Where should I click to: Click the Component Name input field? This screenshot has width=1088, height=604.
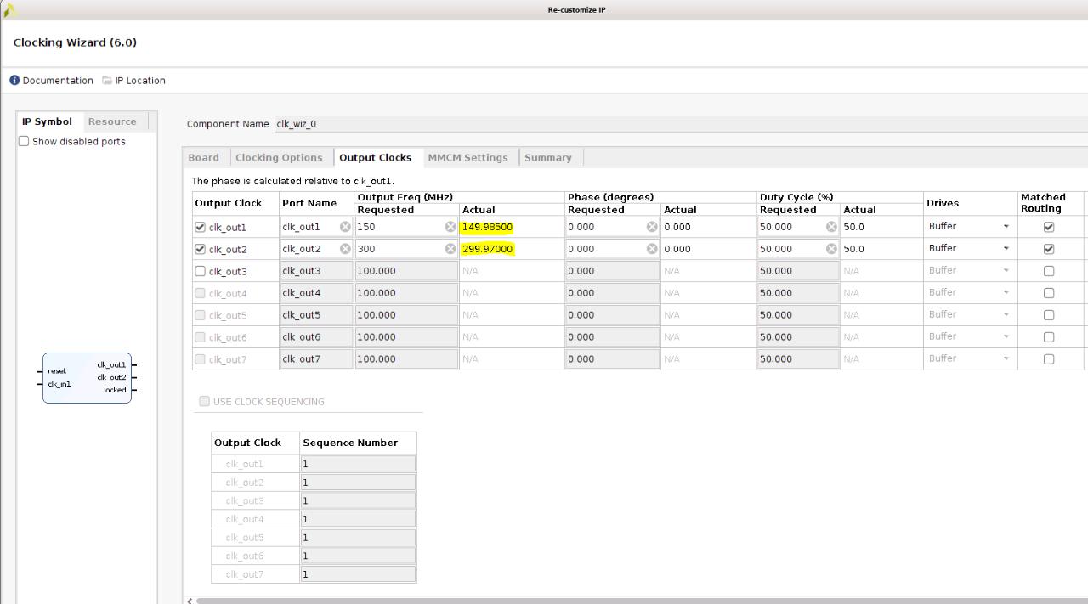(680, 124)
